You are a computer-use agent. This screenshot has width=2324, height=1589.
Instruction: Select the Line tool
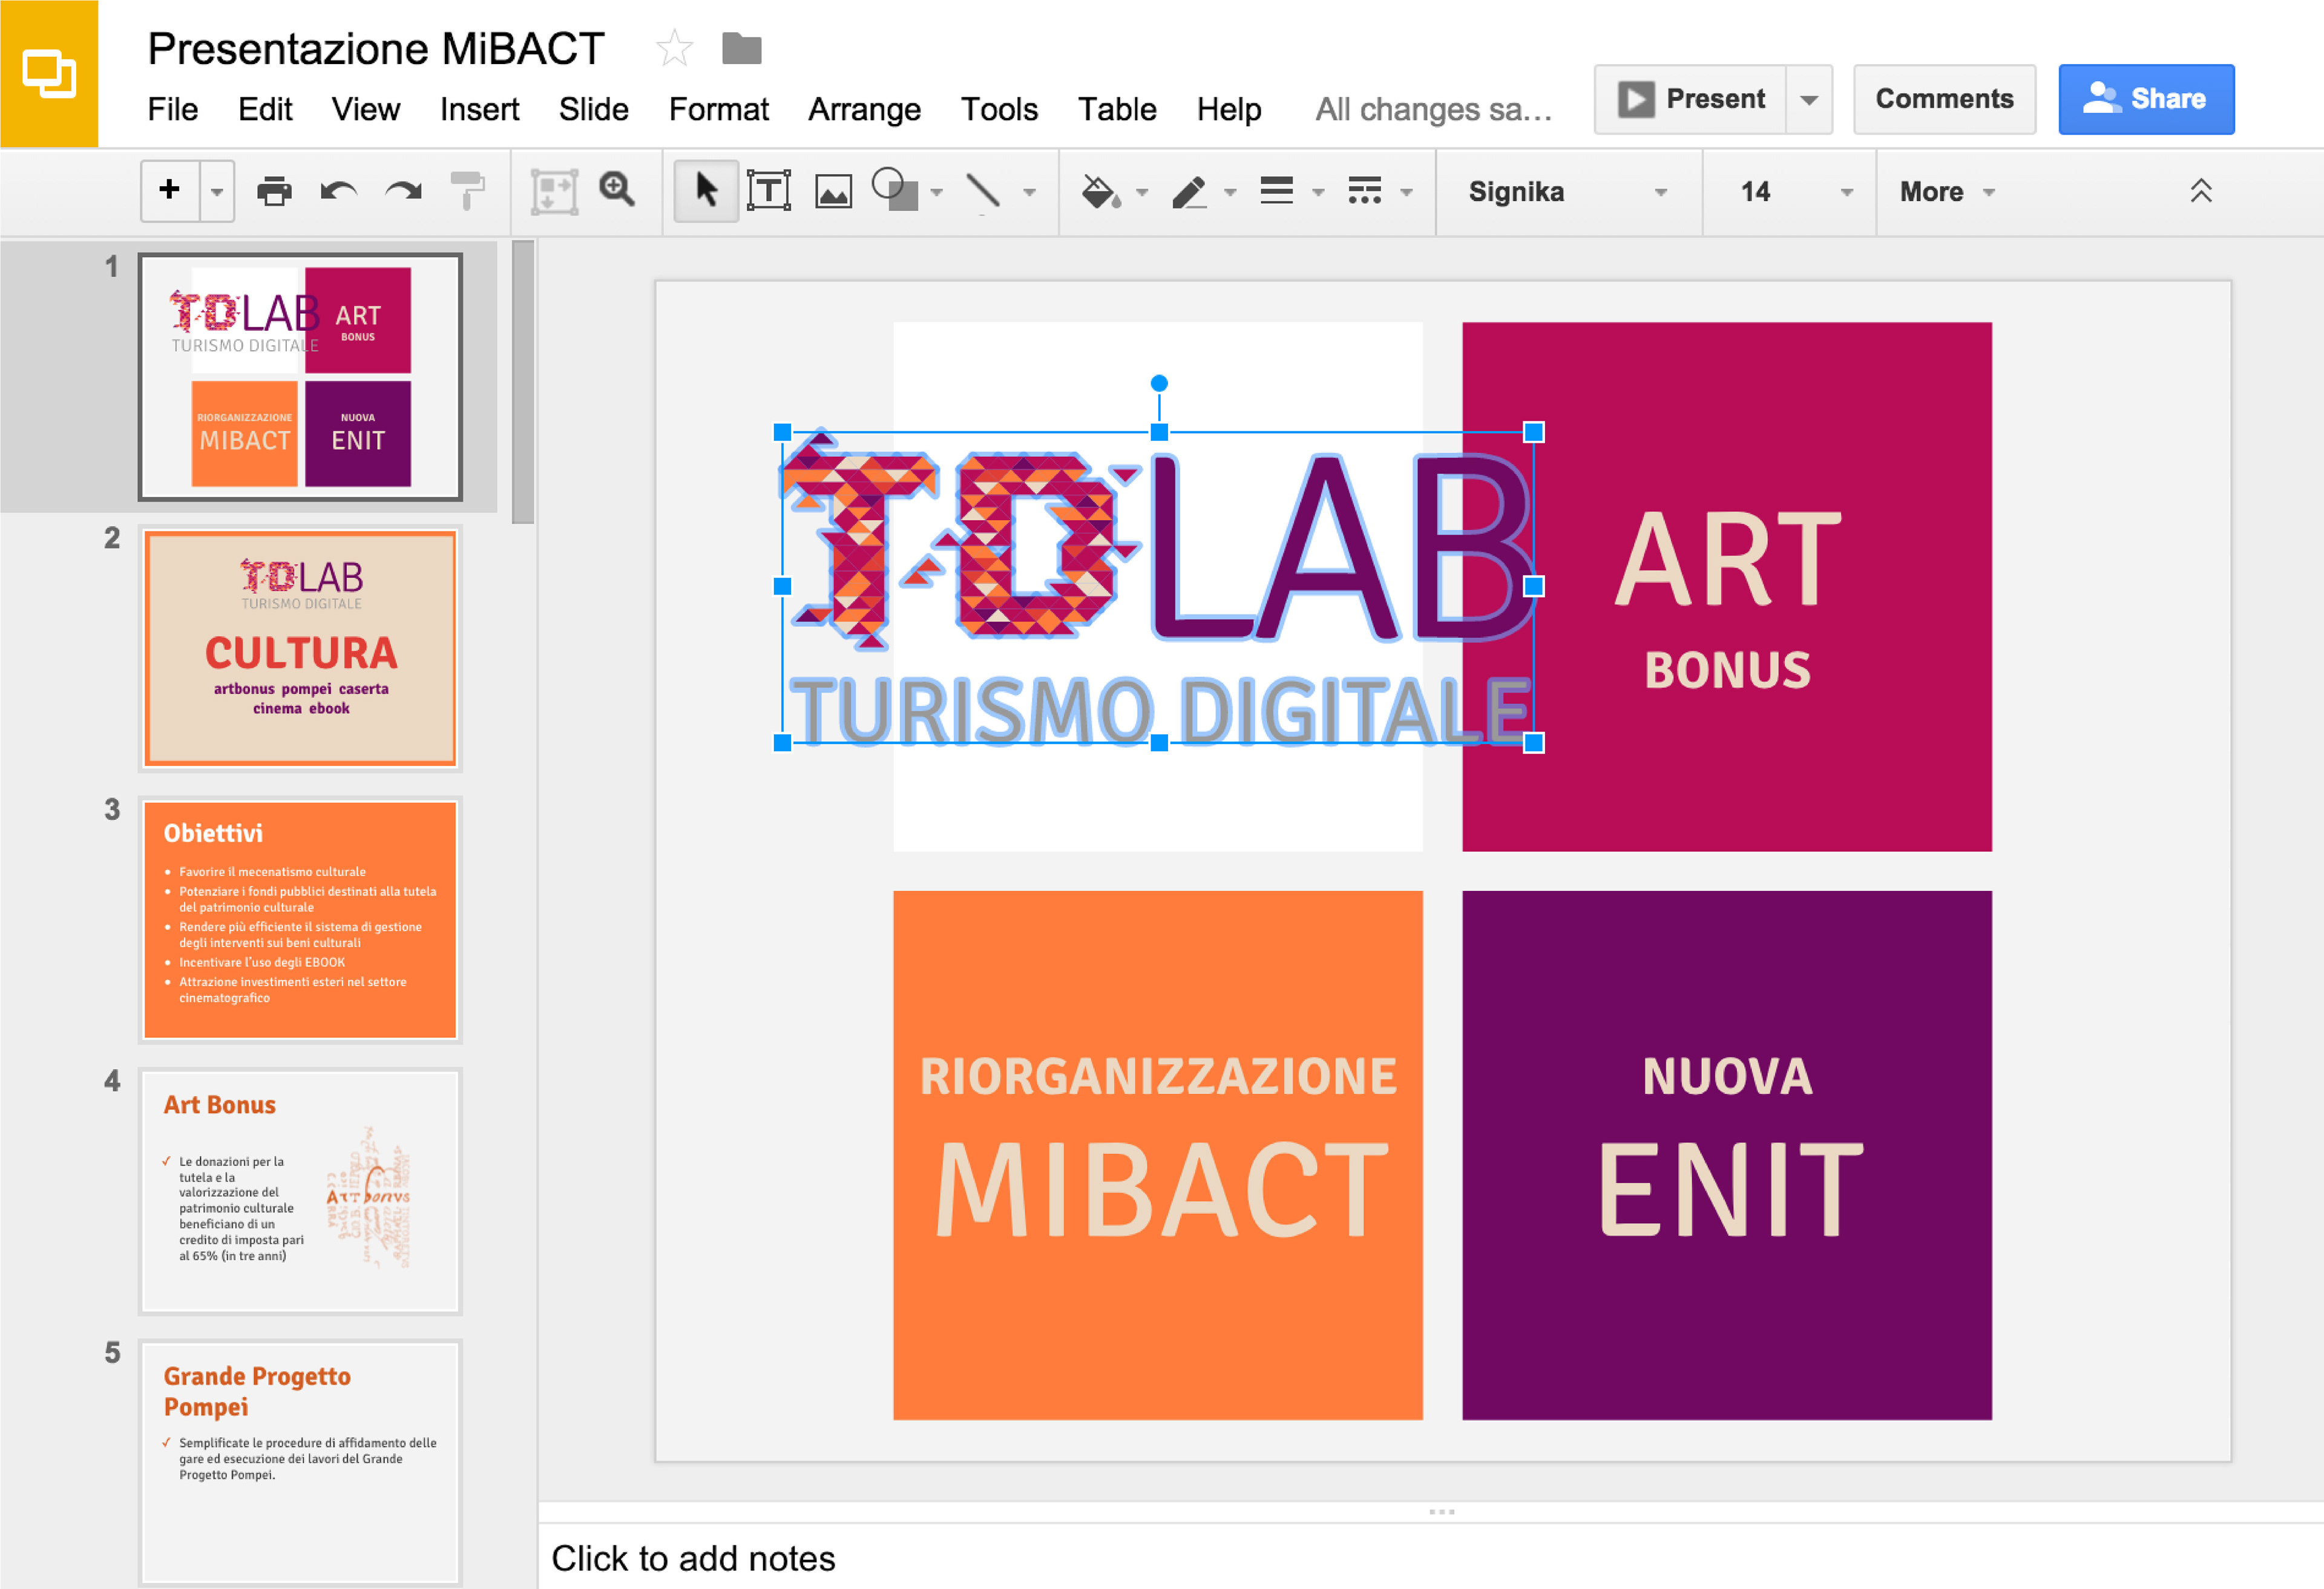coord(984,190)
